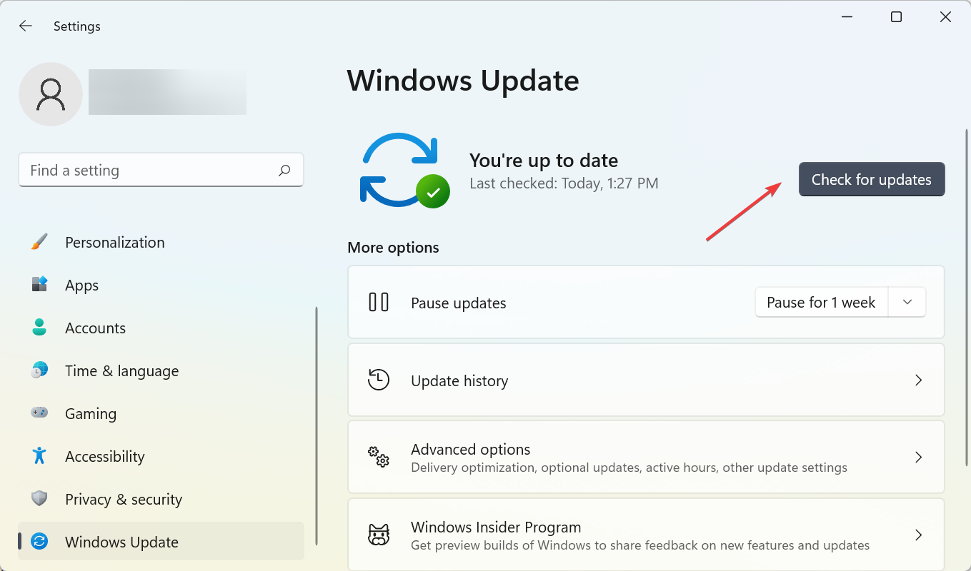Image resolution: width=971 pixels, height=571 pixels.
Task: Click the Delivery optimization description text
Action: click(x=629, y=468)
